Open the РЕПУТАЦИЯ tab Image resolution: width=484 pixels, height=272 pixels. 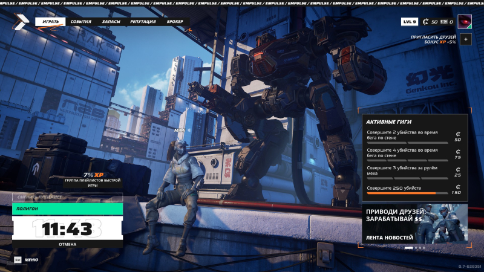click(143, 22)
